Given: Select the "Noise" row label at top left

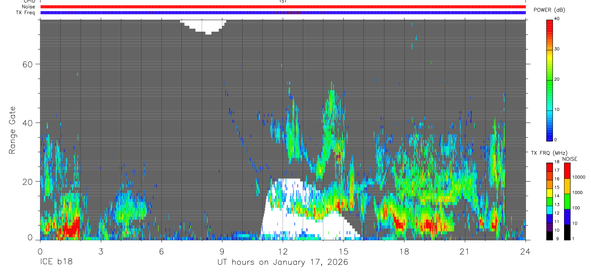Looking at the screenshot, I should coord(28,7).
